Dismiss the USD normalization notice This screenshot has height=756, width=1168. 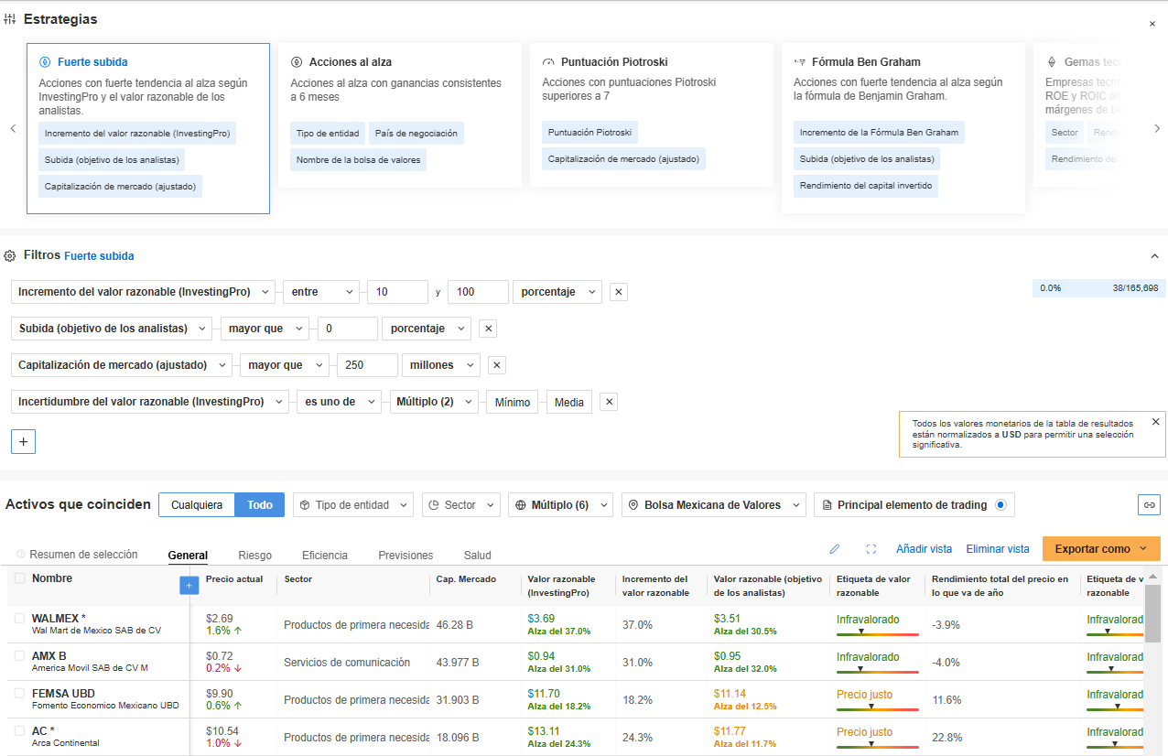[1155, 422]
